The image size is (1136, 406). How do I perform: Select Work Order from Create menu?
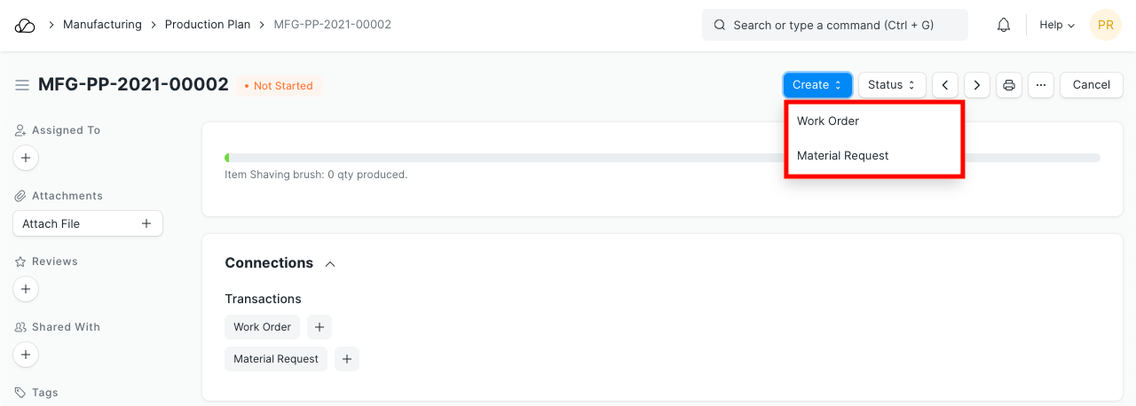pyautogui.click(x=828, y=121)
